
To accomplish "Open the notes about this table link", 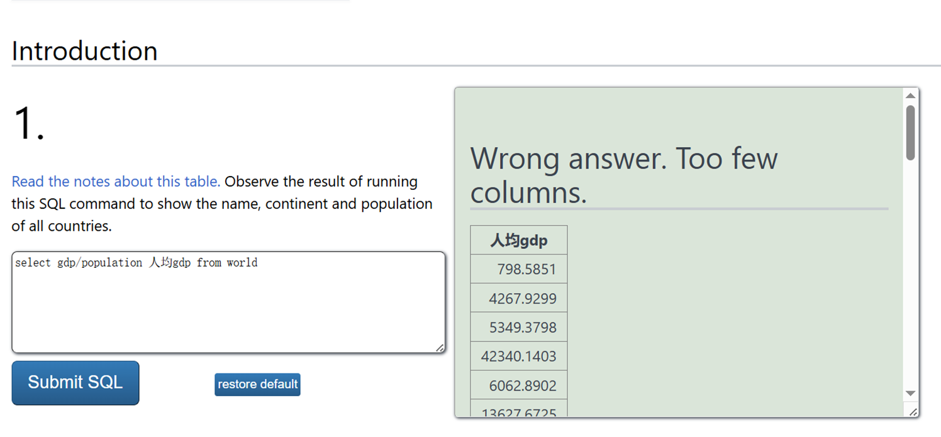I will point(115,181).
